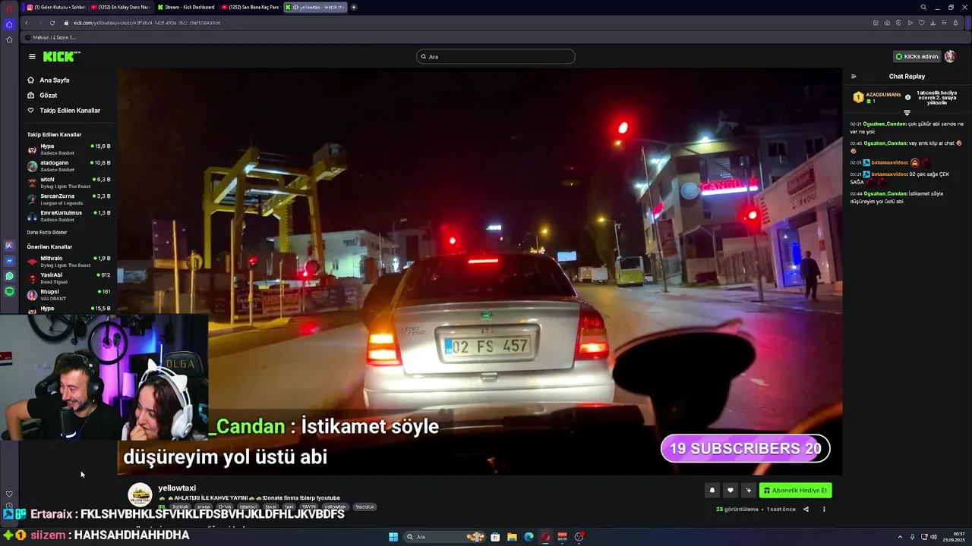This screenshot has width=972, height=546.
Task: Click the Windows taskbar search box
Action: point(445,537)
